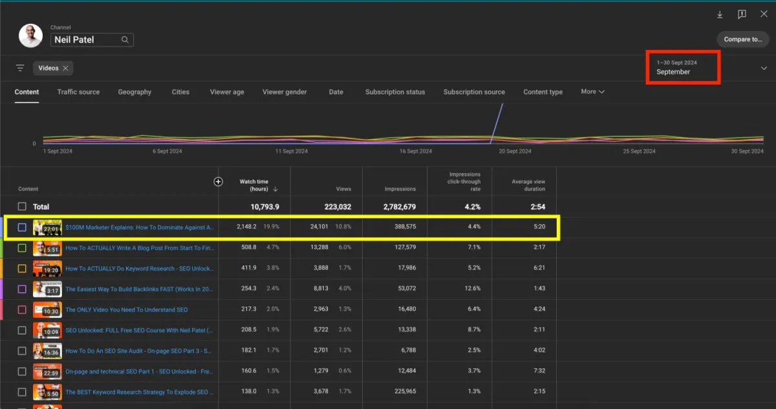Click the send feedback icon
This screenshot has width=776, height=409.
[742, 14]
